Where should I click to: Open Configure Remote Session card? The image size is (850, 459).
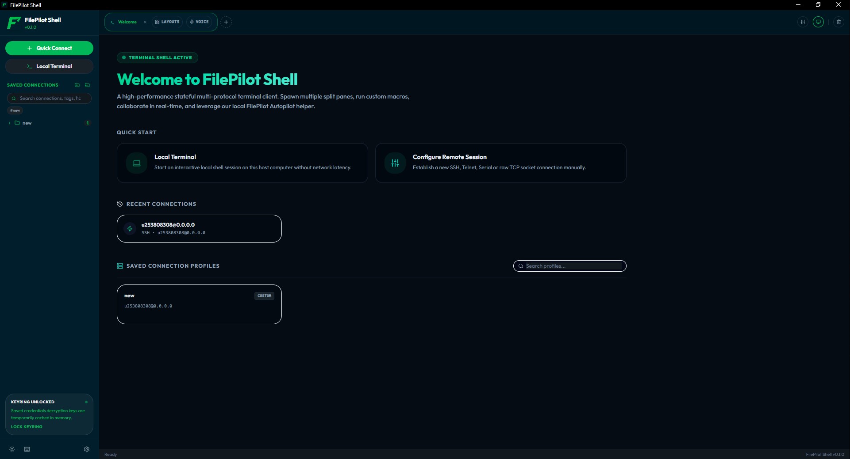[500, 163]
